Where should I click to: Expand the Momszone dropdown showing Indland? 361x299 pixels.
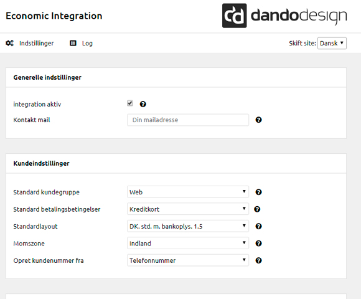click(x=188, y=243)
